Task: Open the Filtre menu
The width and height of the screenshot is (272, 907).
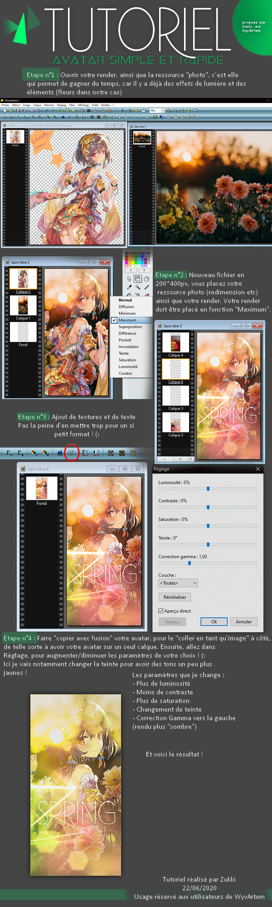Action: [x=72, y=105]
